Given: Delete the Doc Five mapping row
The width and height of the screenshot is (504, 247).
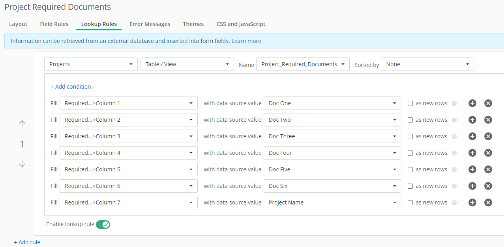Looking at the screenshot, I should click(488, 169).
